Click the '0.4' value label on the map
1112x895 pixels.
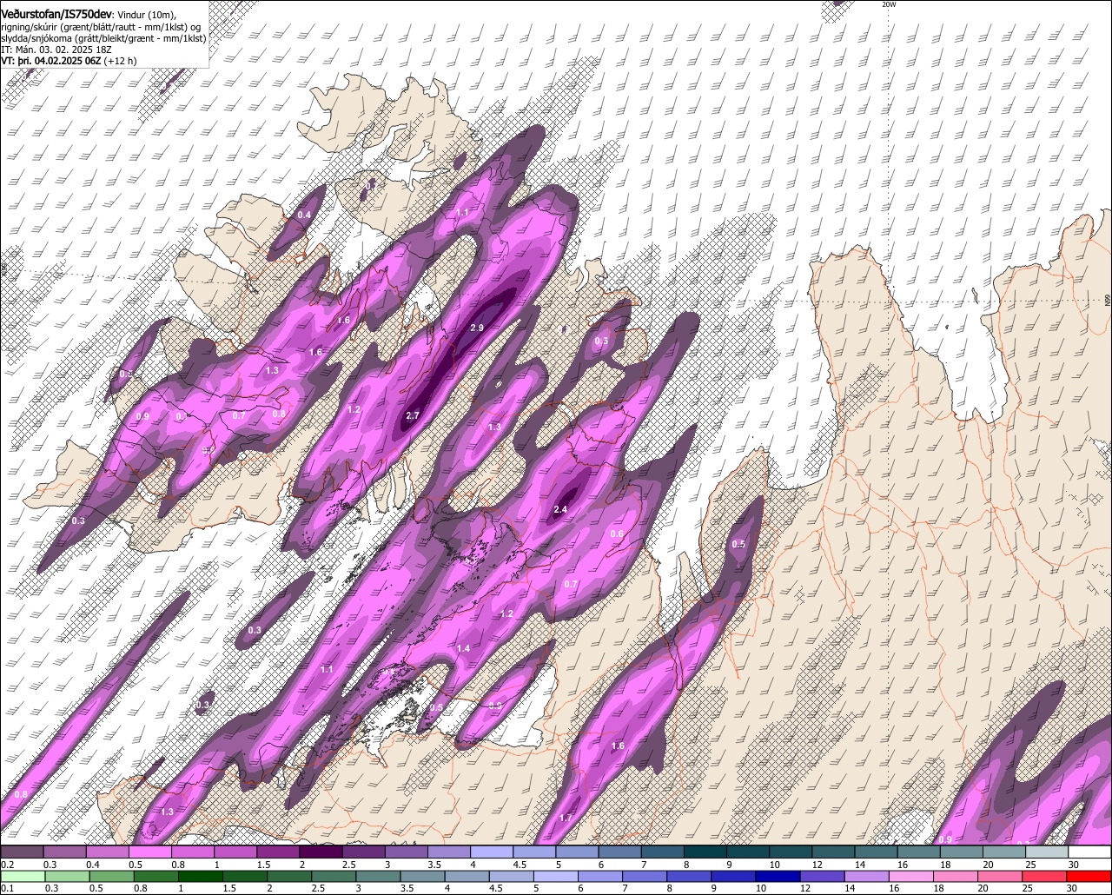click(x=304, y=215)
